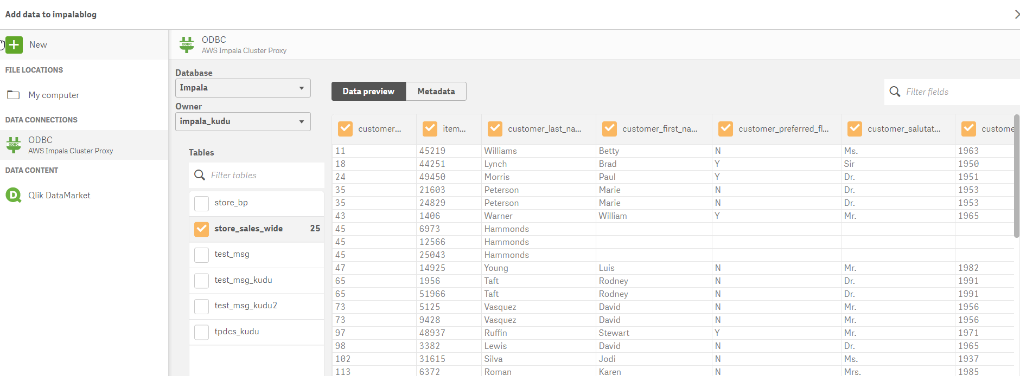Click the salutation cell Mrs.
Image resolution: width=1020 pixels, height=376 pixels.
(x=852, y=372)
